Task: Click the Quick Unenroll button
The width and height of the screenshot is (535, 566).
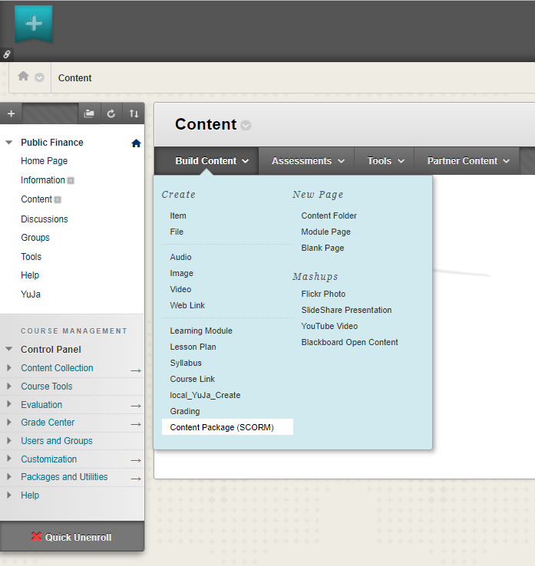Action: tap(72, 537)
